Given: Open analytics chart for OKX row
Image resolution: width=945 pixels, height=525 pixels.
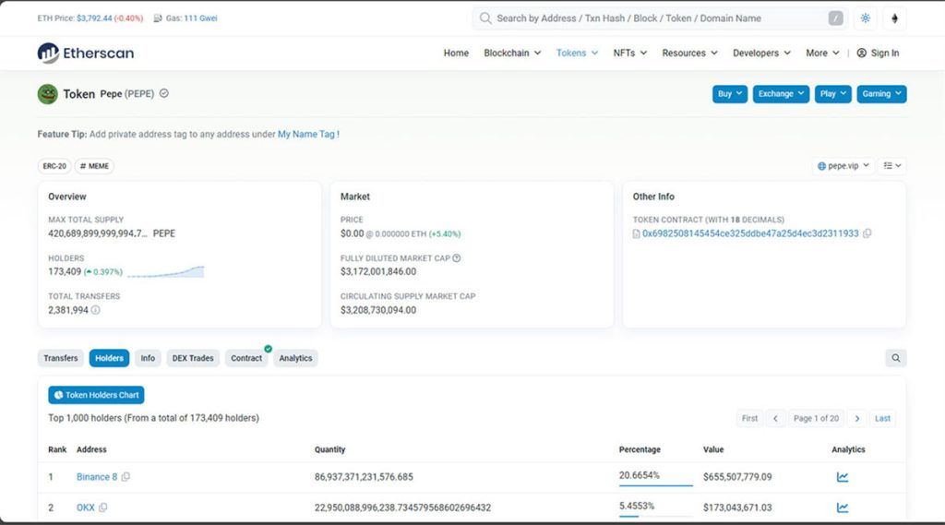Looking at the screenshot, I should pyautogui.click(x=842, y=507).
